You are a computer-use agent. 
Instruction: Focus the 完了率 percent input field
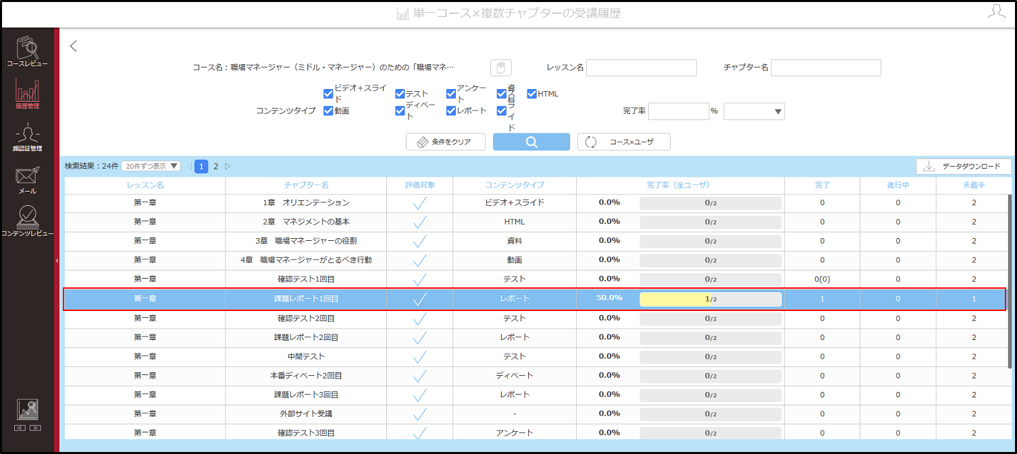coord(678,111)
